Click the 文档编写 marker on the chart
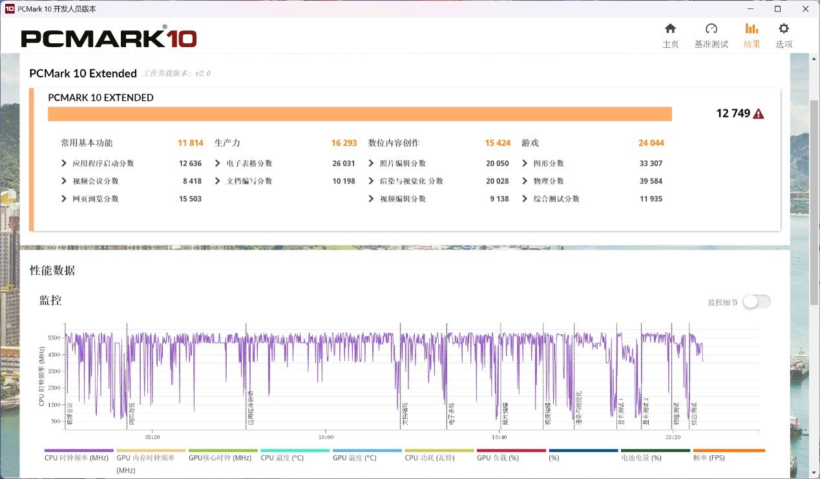Screen dimensions: 820x479 pyautogui.click(x=405, y=414)
